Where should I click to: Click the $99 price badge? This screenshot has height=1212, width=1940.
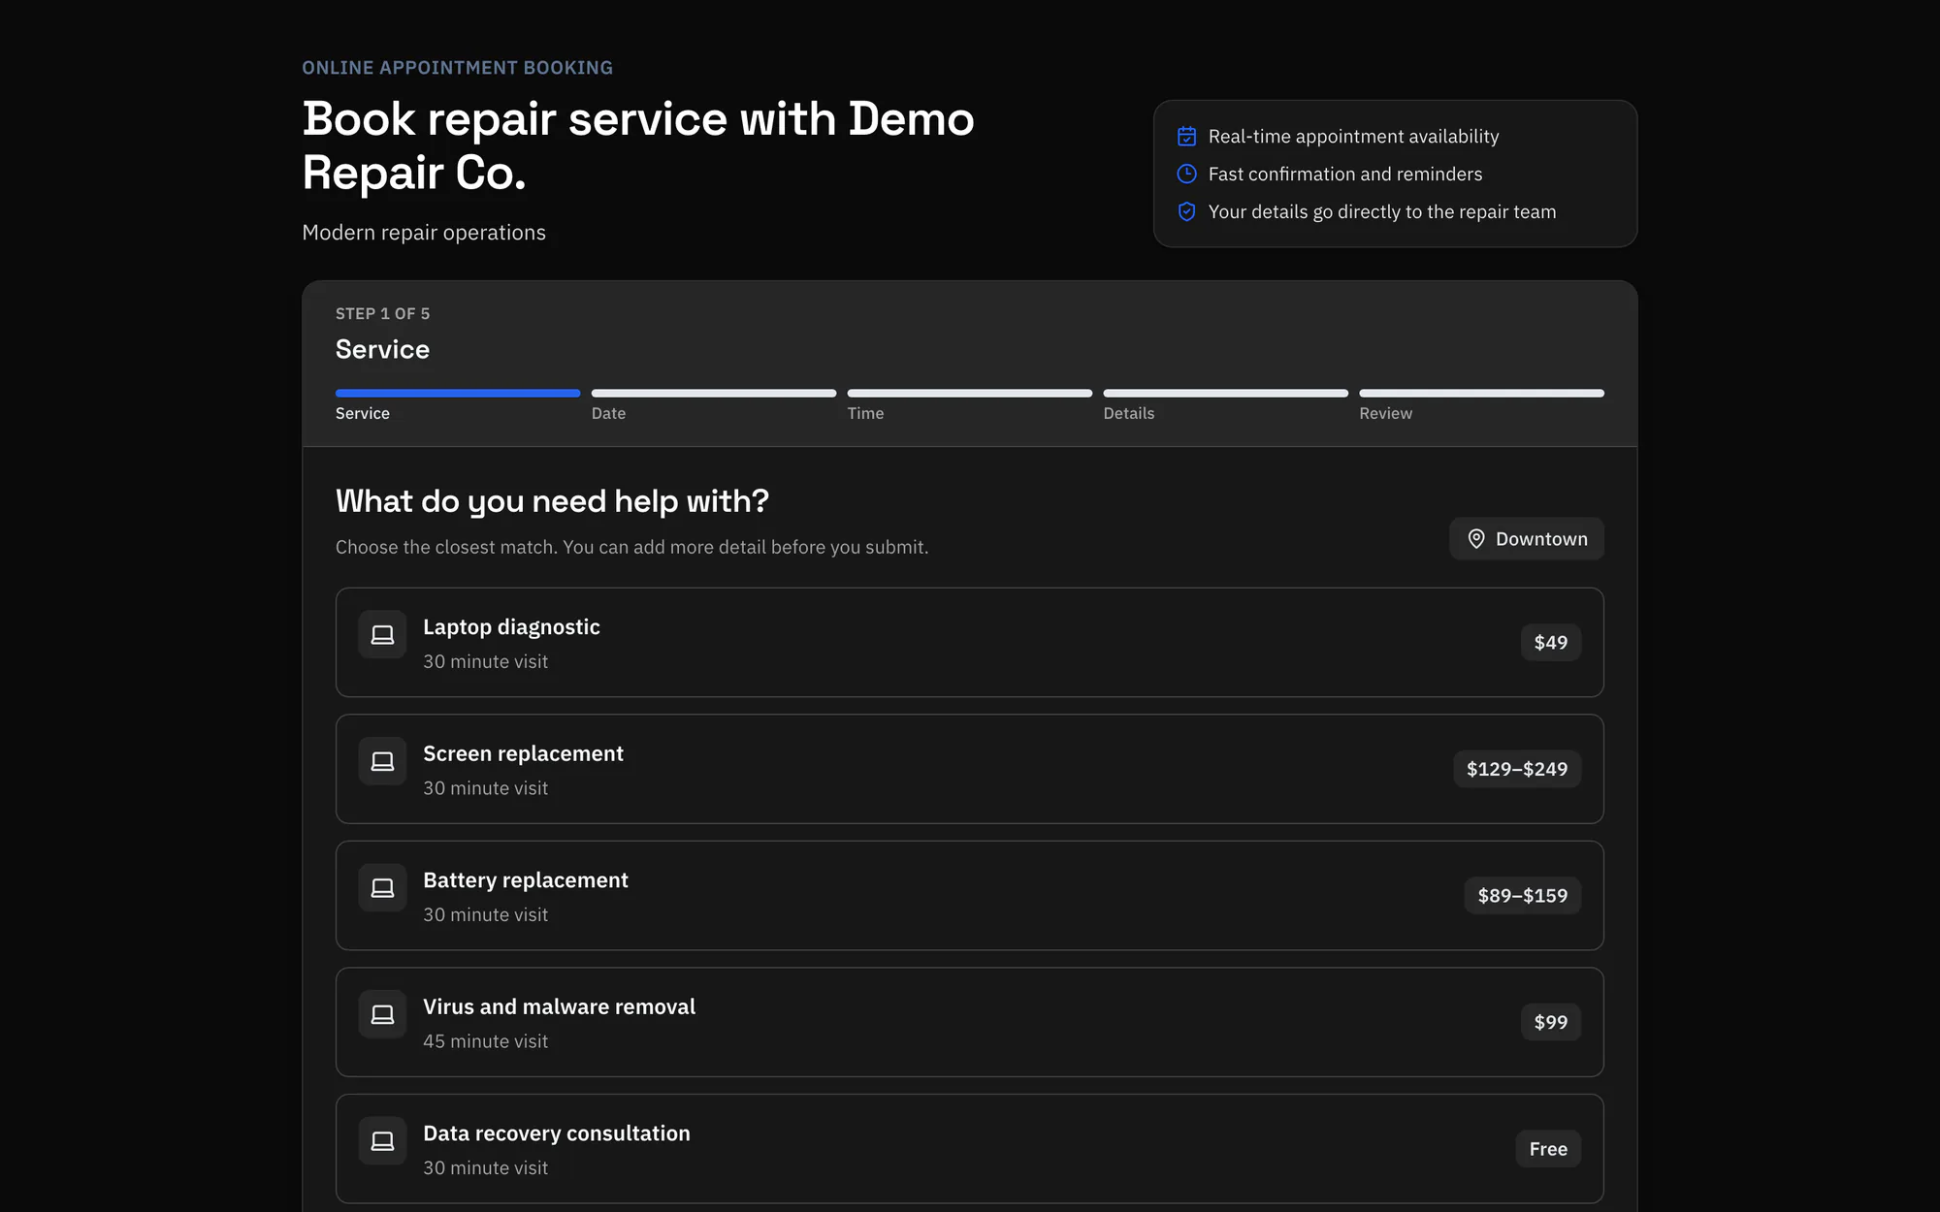tap(1550, 1022)
